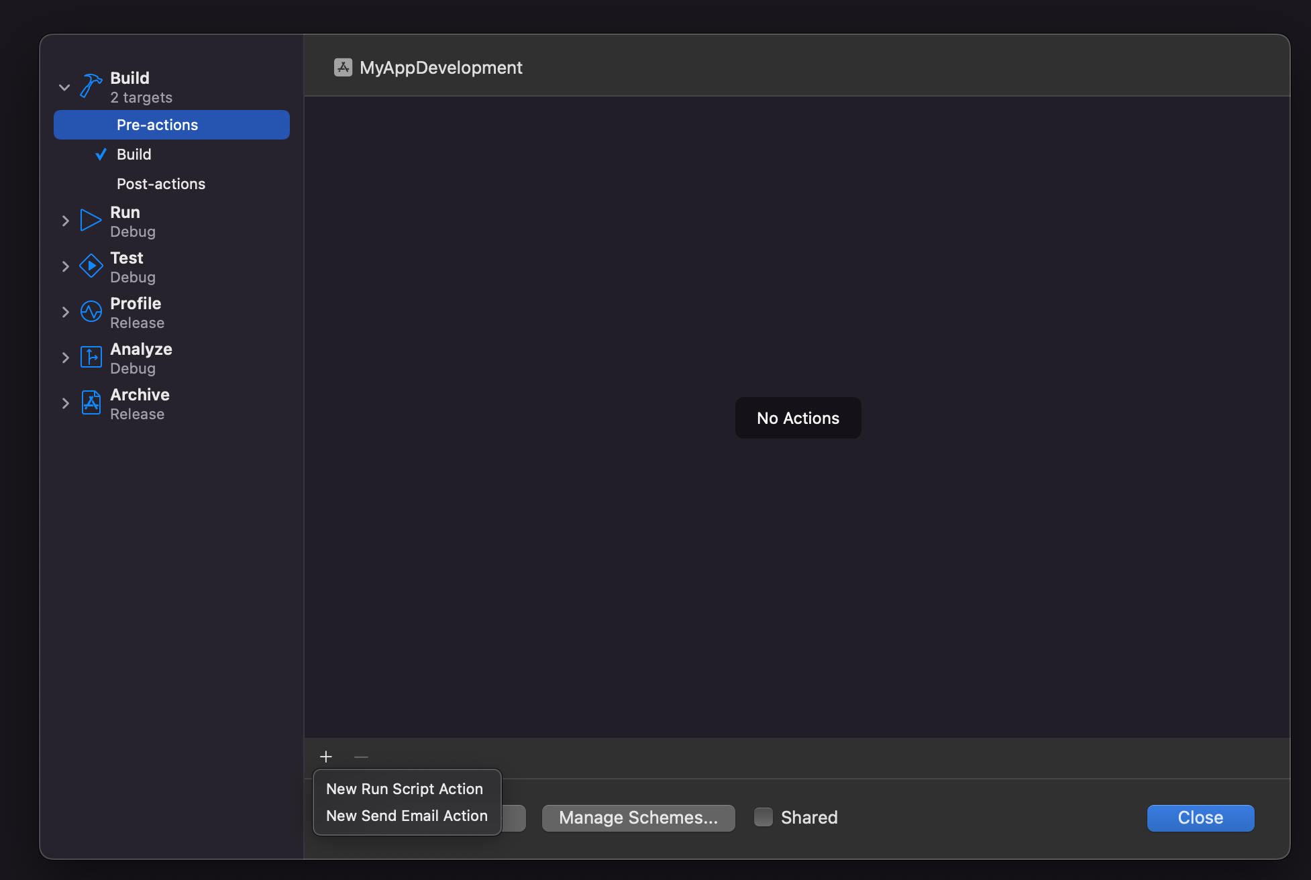1311x880 pixels.
Task: Click the Manage Schemes button
Action: [x=638, y=817]
